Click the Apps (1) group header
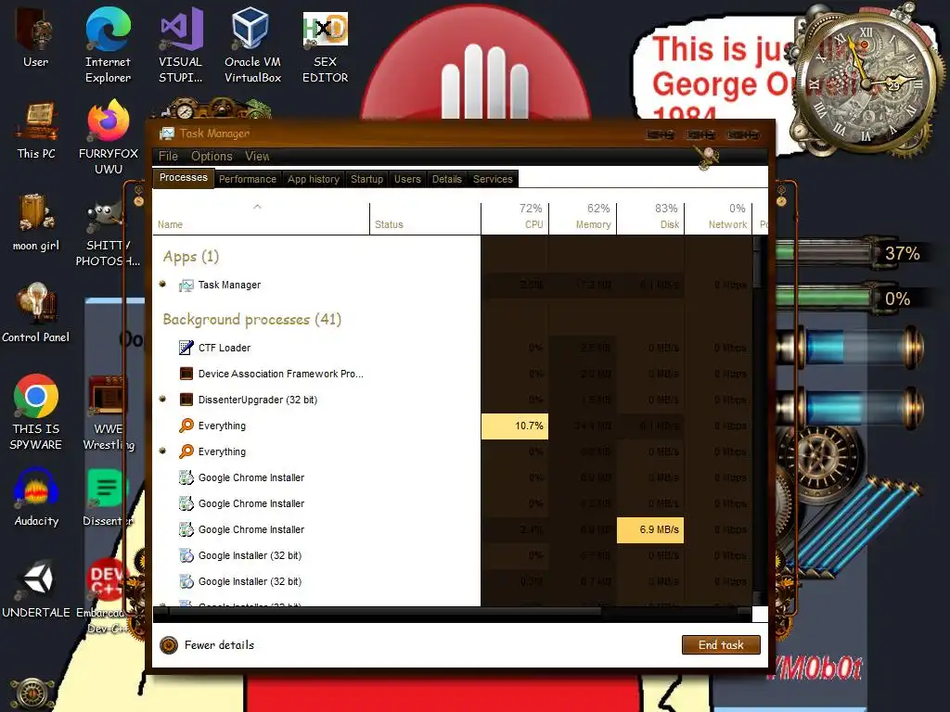 point(191,257)
